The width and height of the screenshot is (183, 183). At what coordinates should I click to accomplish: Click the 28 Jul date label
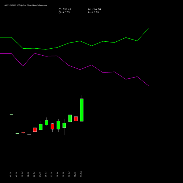tap(57, 175)
